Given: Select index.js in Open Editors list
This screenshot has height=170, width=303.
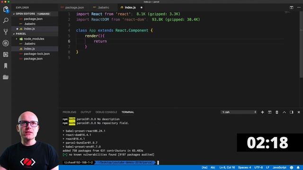Looking at the screenshot, I should [x=29, y=29].
